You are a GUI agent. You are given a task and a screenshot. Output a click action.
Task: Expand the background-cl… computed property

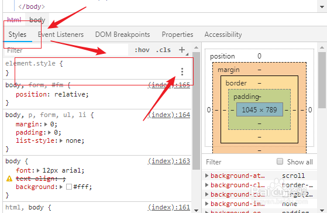[206, 185]
